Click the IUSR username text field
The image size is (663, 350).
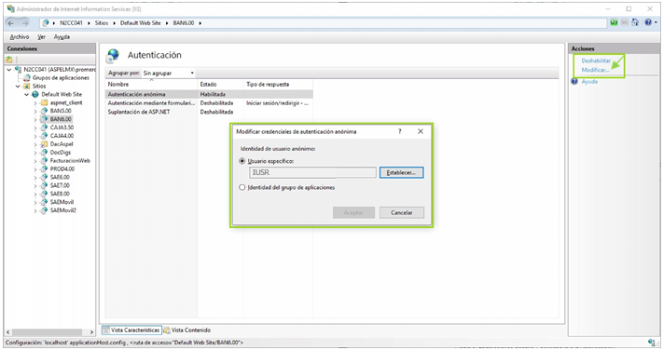[312, 172]
